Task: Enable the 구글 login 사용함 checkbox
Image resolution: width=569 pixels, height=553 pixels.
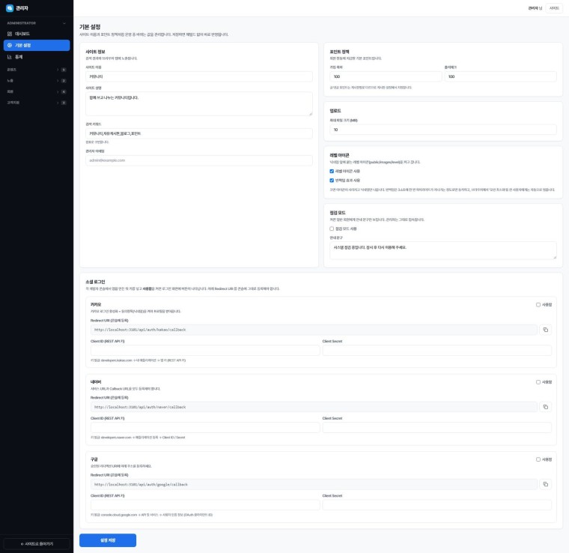Action: [x=538, y=459]
